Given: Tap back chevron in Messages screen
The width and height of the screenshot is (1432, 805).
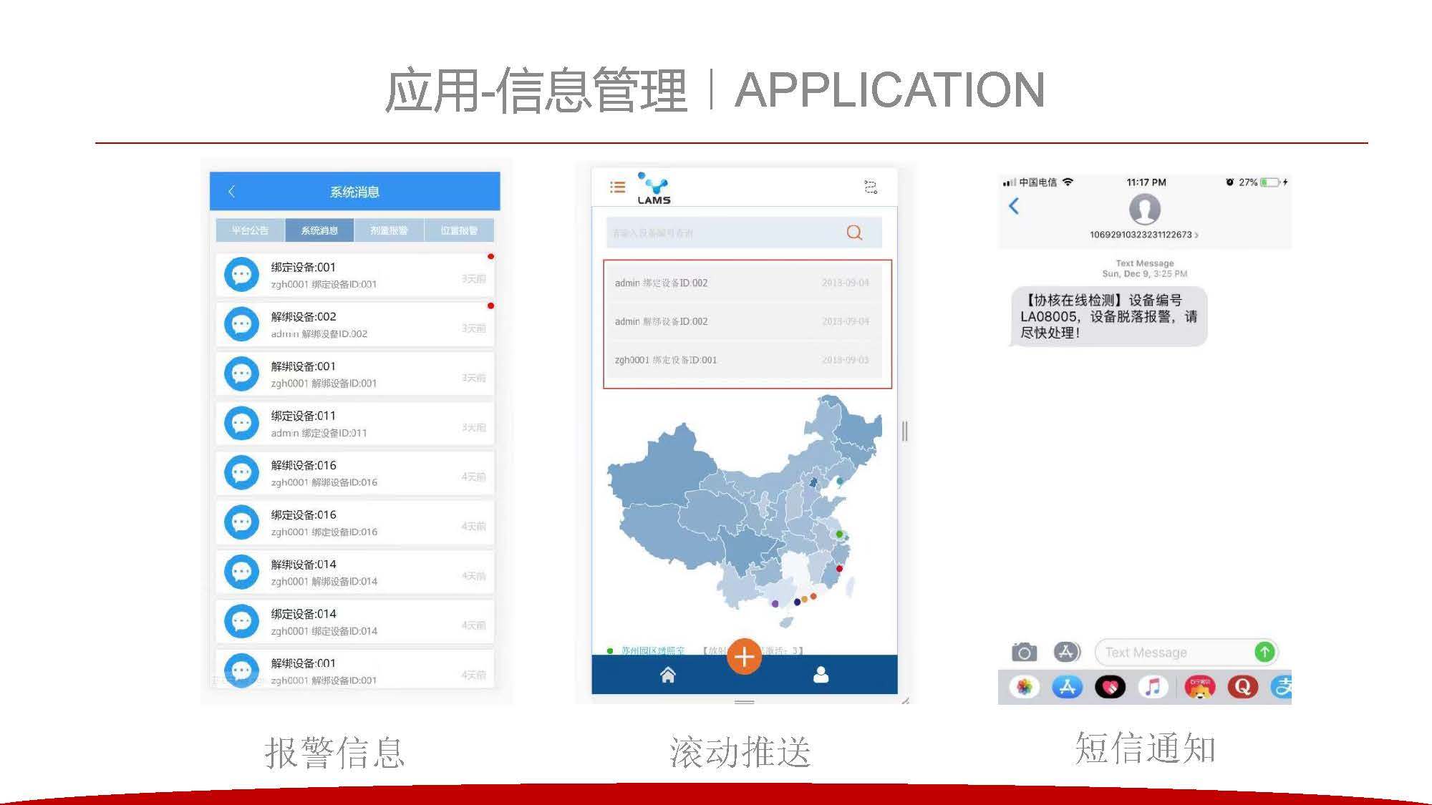Looking at the screenshot, I should pyautogui.click(x=1014, y=207).
